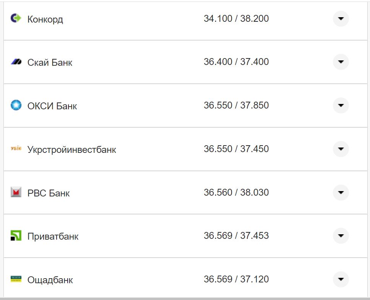
Task: Expand the Ощадбанк row details
Action: [x=341, y=279]
